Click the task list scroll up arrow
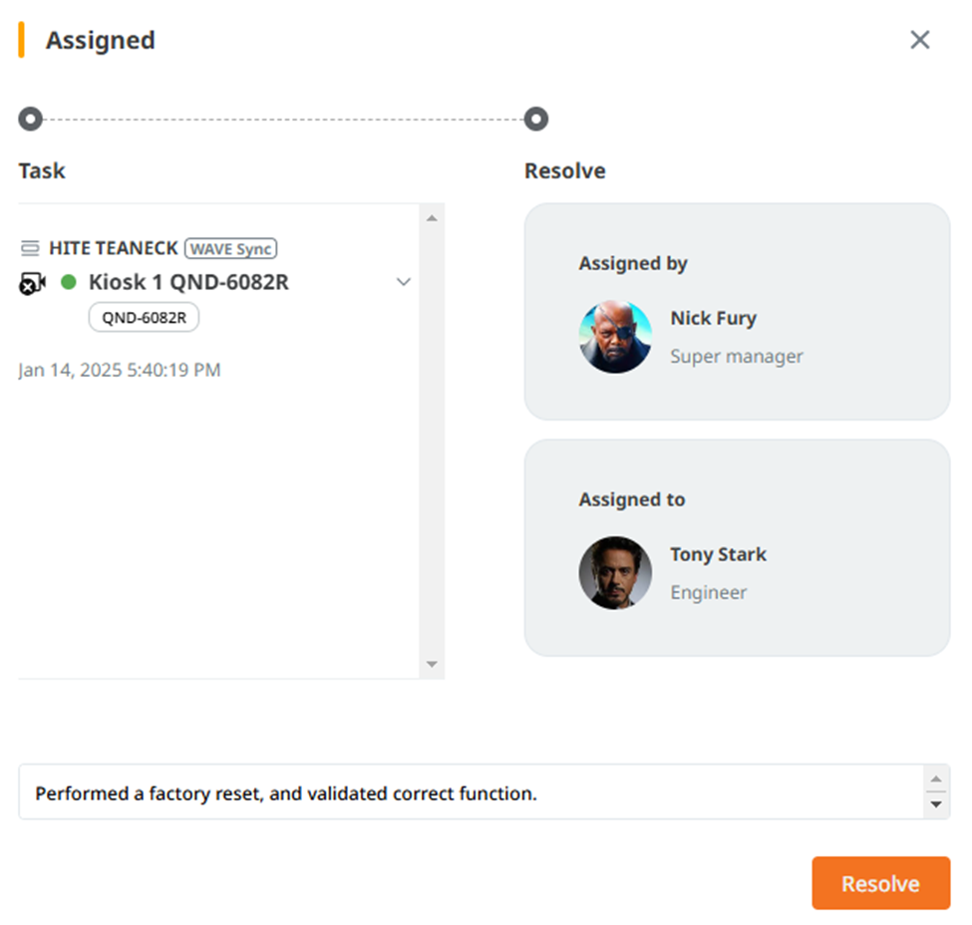Image resolution: width=972 pixels, height=925 pixels. point(432,218)
